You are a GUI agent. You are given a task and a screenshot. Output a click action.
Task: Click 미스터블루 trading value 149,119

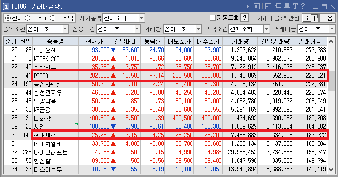(316, 169)
